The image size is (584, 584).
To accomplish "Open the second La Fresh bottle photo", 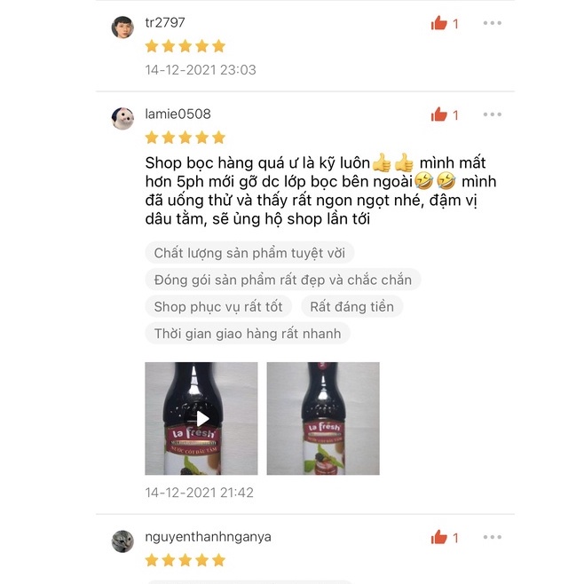I will [x=323, y=418].
